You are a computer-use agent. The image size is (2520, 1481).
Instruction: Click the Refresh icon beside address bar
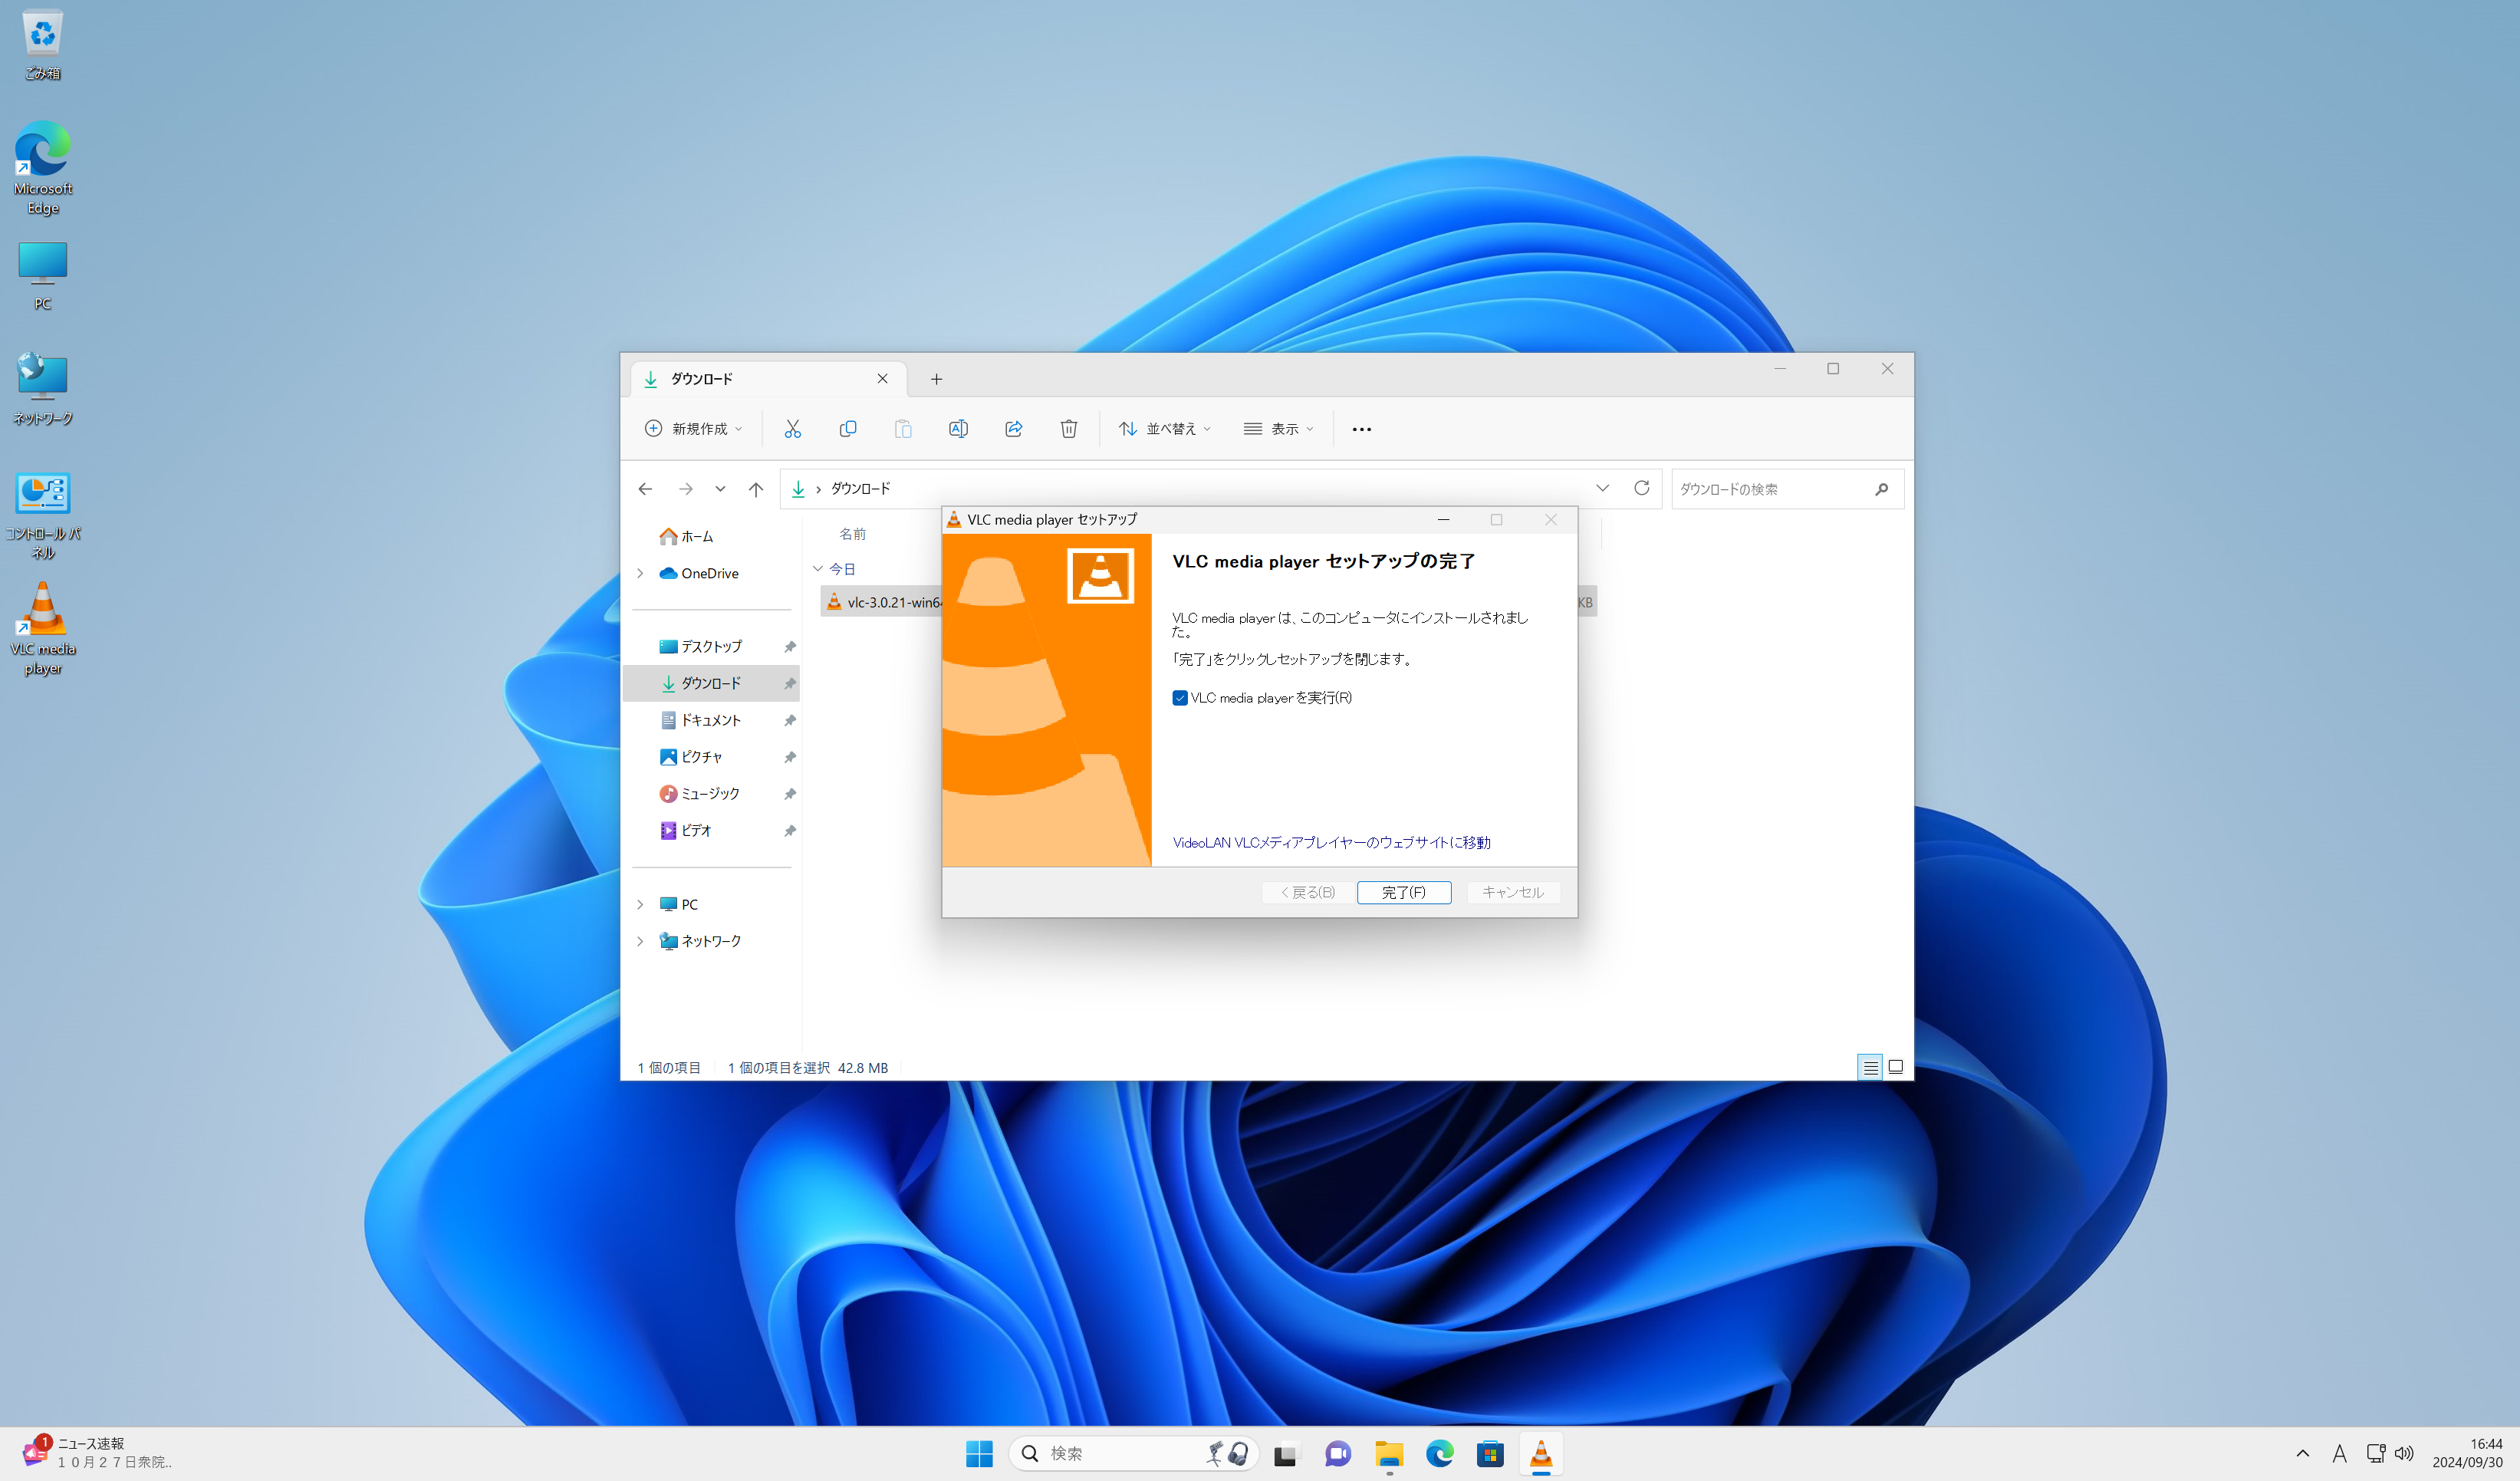click(x=1641, y=488)
